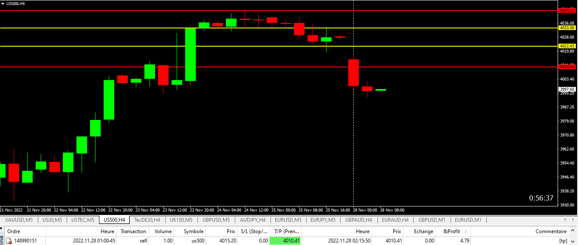Click the green take-profit cell 4010.41
Screen dimensions: 578x245
285,241
